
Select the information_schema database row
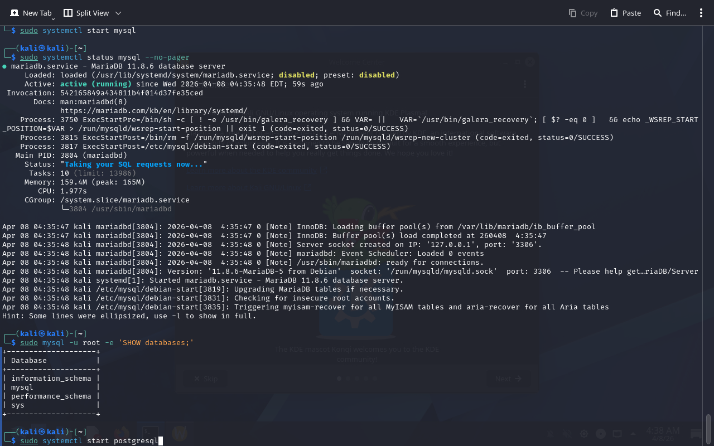click(51, 379)
